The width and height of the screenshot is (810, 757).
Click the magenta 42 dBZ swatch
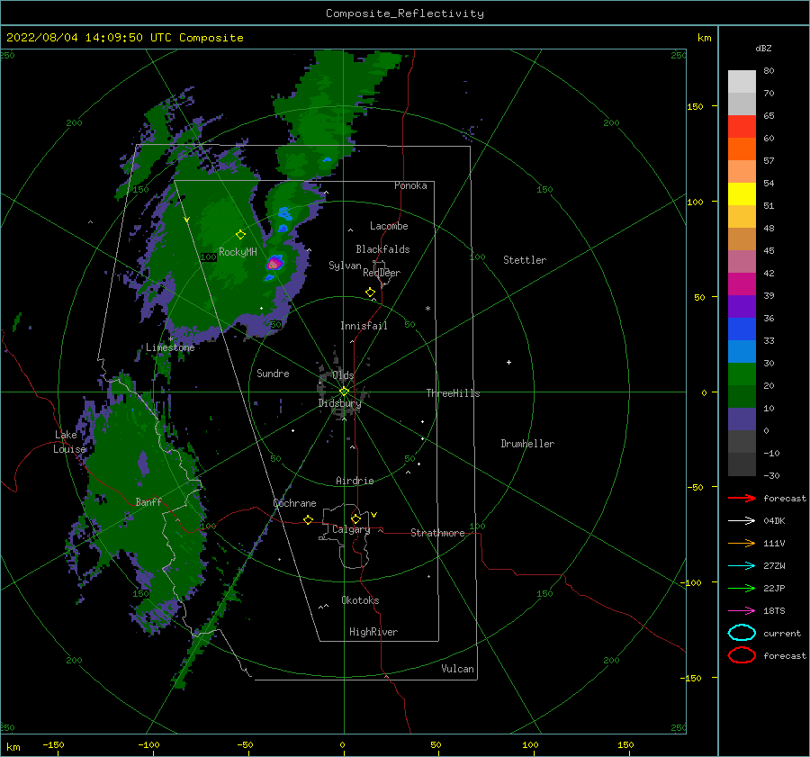[742, 284]
